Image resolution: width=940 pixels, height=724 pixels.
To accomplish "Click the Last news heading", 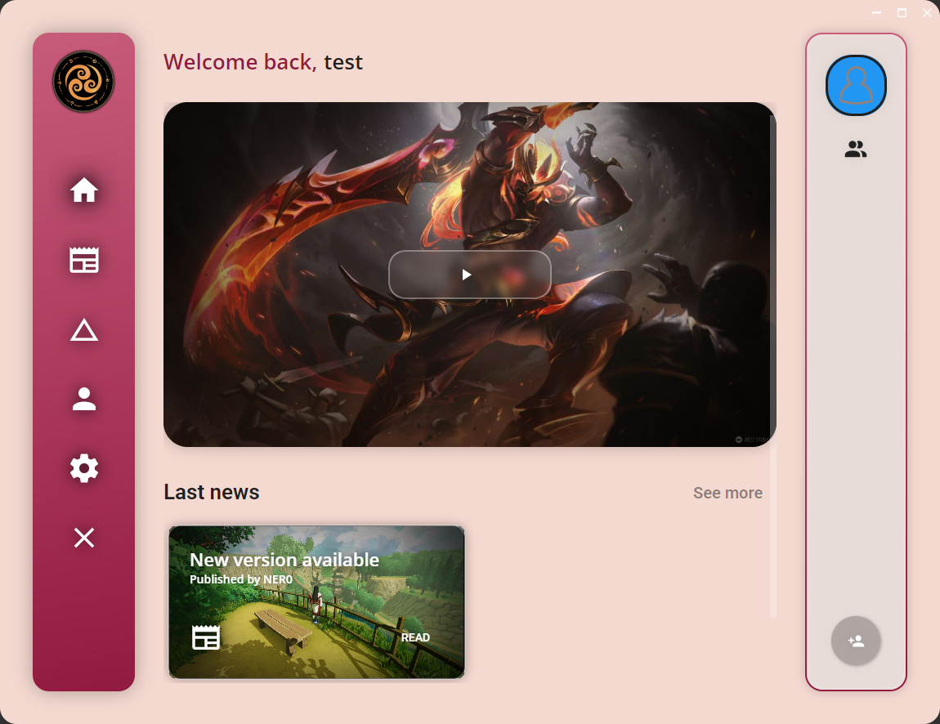I will 212,492.
